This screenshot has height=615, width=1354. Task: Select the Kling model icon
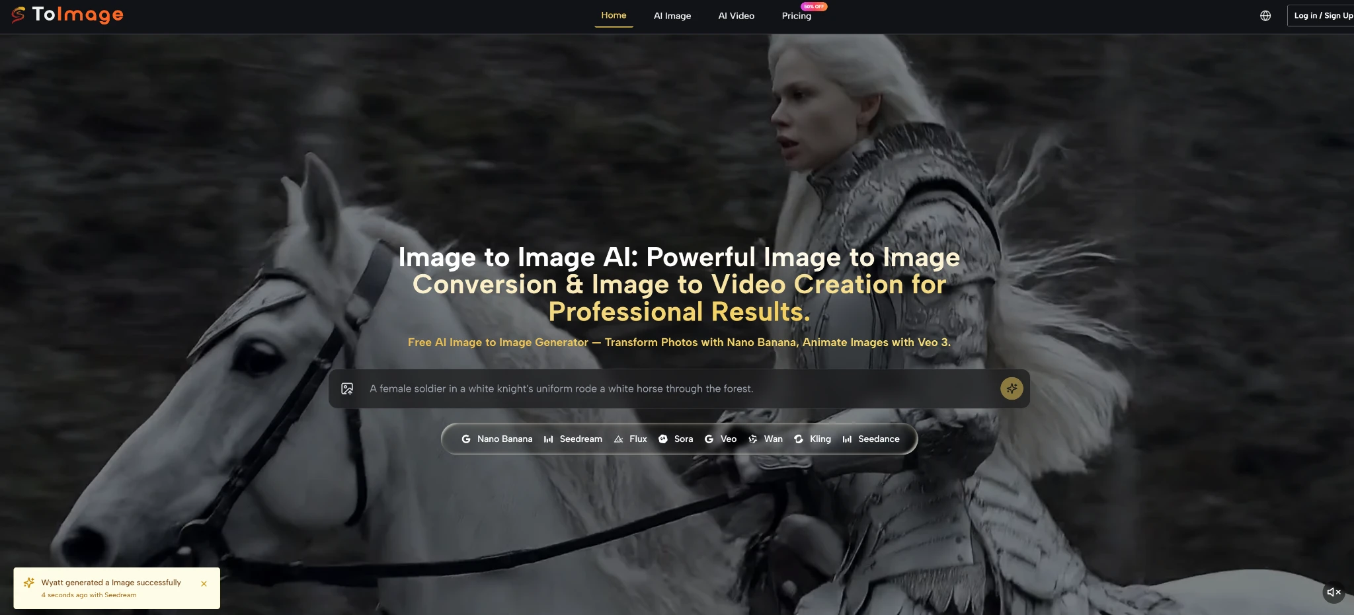coord(799,439)
